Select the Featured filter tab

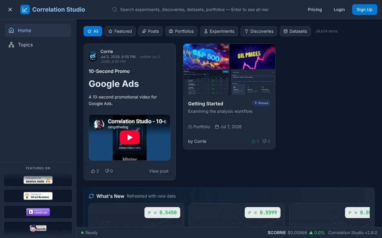[x=120, y=31]
